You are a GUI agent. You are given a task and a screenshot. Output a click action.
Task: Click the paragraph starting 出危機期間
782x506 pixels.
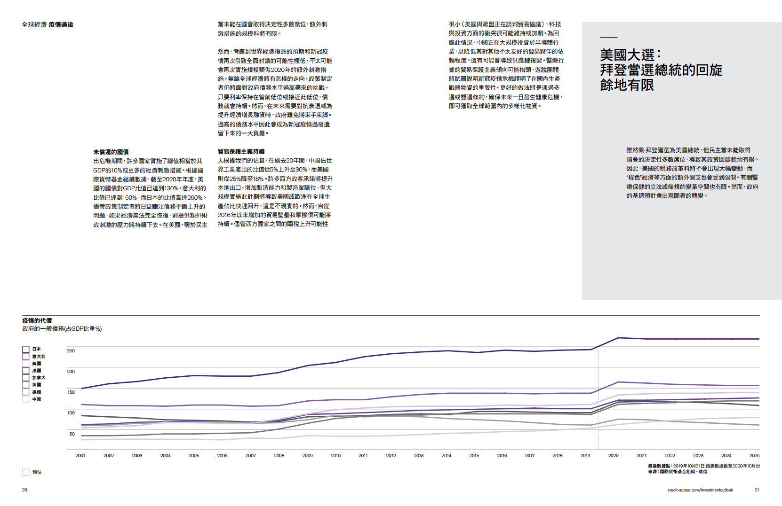pyautogui.click(x=151, y=193)
